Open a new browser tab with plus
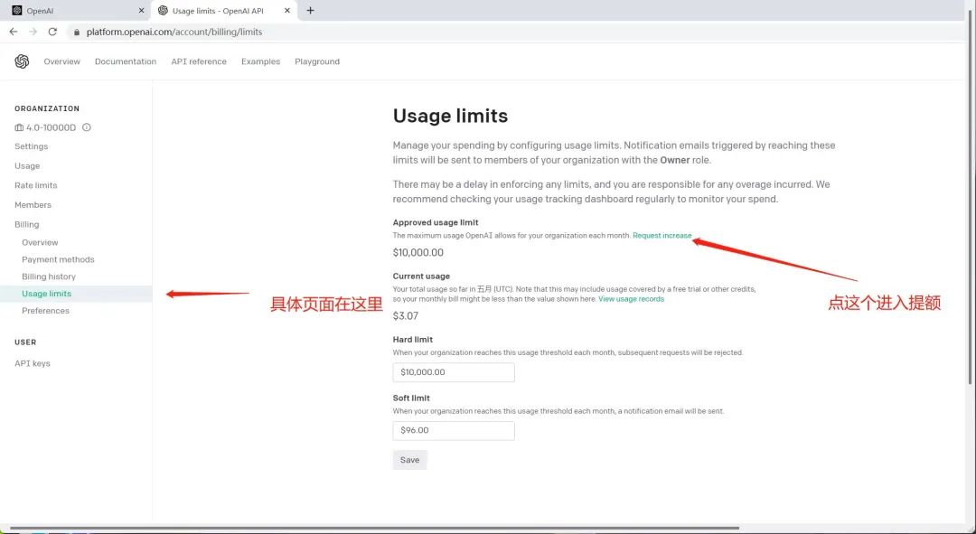Image resolution: width=976 pixels, height=534 pixels. 310,11
